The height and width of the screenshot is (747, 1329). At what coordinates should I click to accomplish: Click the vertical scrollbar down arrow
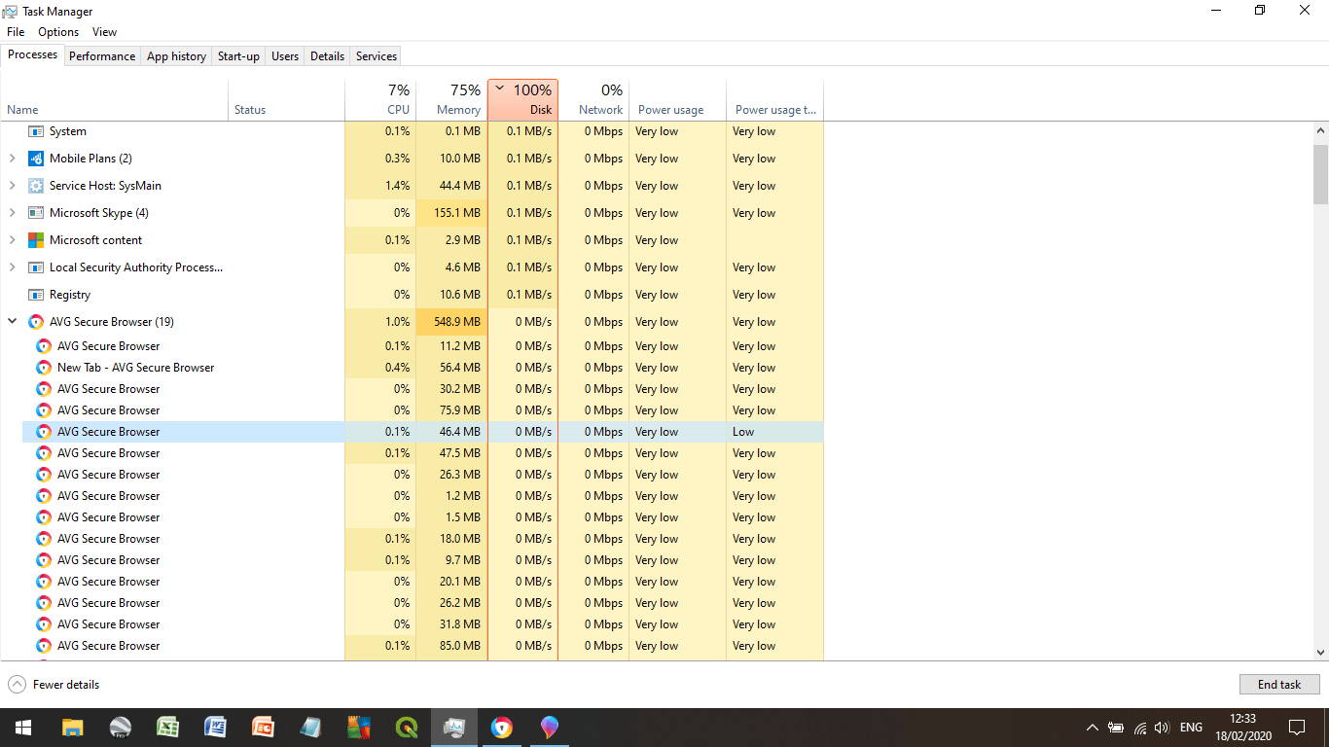pyautogui.click(x=1321, y=655)
